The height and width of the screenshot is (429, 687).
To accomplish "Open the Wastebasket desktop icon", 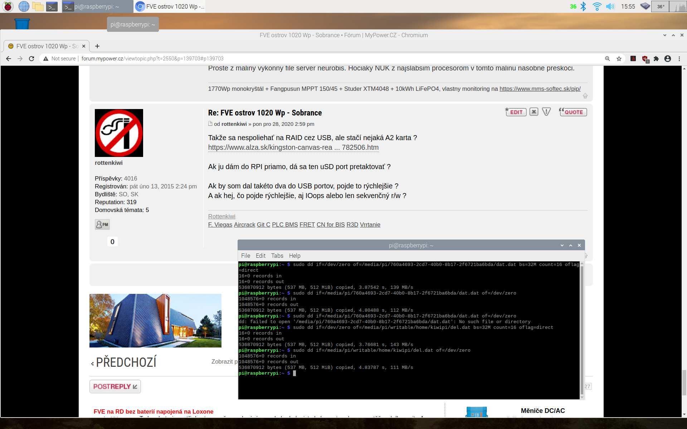I will click(x=22, y=24).
